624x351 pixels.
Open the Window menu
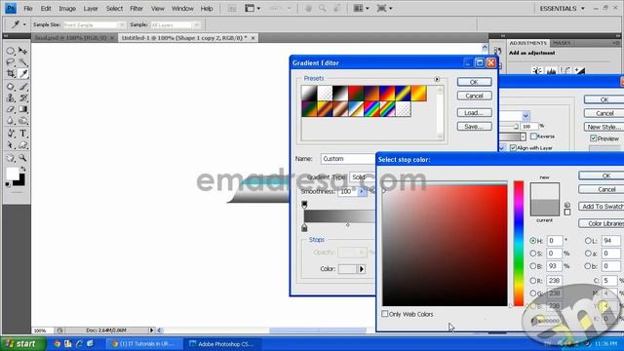[182, 9]
